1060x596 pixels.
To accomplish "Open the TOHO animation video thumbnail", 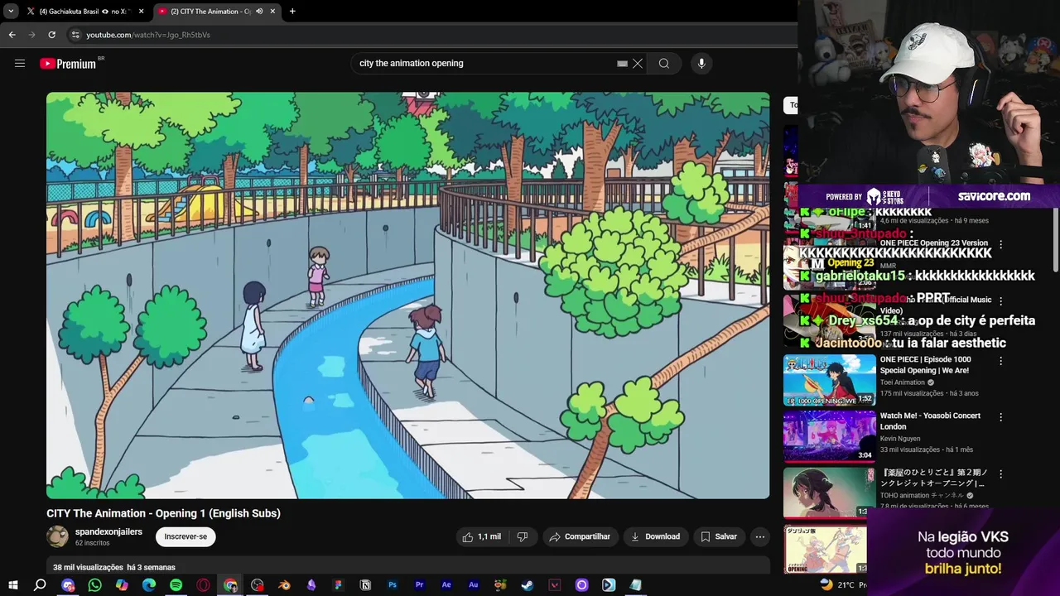I will click(829, 492).
